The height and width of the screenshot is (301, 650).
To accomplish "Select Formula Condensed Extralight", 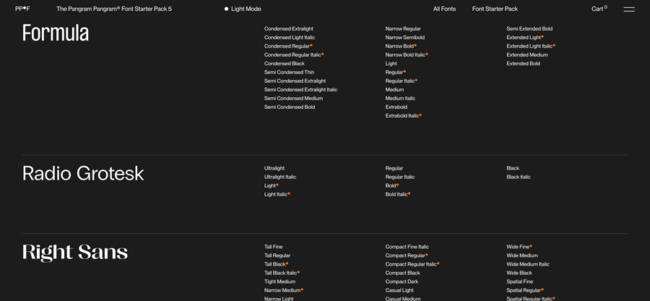I will [288, 29].
